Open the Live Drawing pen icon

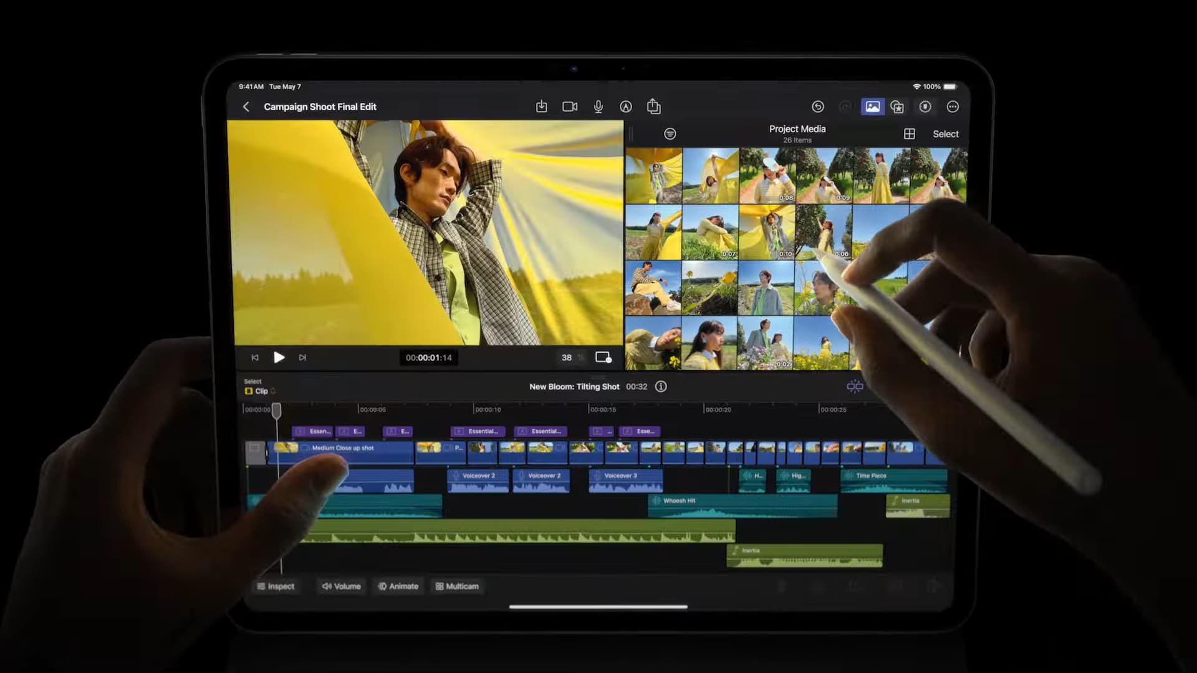click(x=625, y=107)
